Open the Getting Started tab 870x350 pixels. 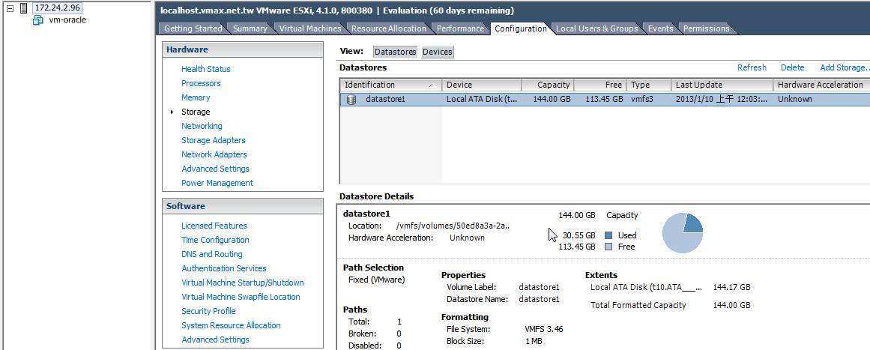pyautogui.click(x=193, y=28)
